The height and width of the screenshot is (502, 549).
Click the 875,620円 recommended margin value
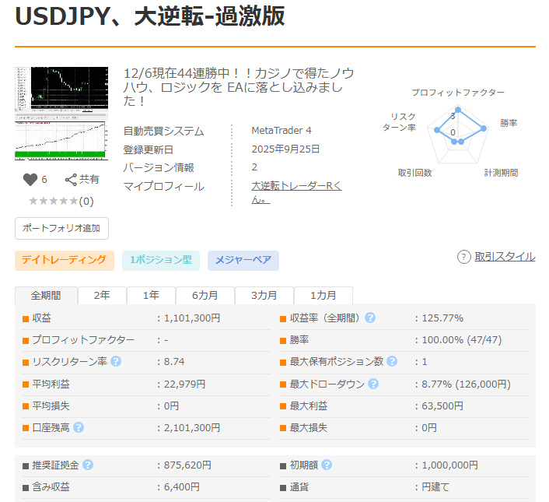[187, 465]
